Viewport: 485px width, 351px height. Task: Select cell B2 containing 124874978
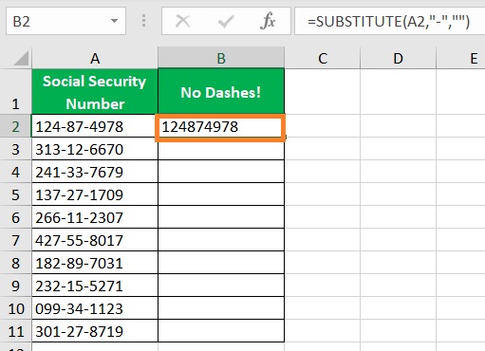tap(220, 127)
